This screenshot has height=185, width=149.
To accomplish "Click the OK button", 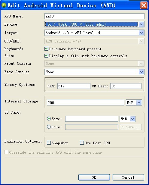I will tap(94, 177).
